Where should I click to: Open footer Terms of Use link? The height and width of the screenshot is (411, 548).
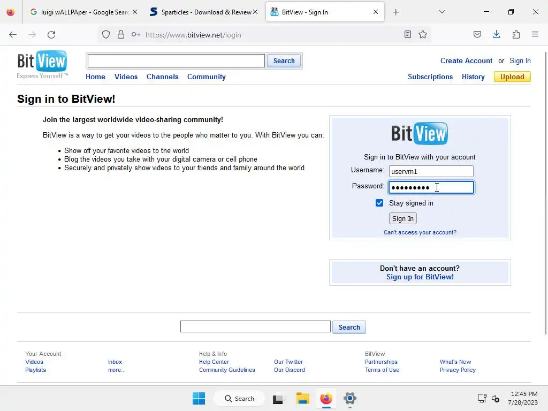pos(382,370)
